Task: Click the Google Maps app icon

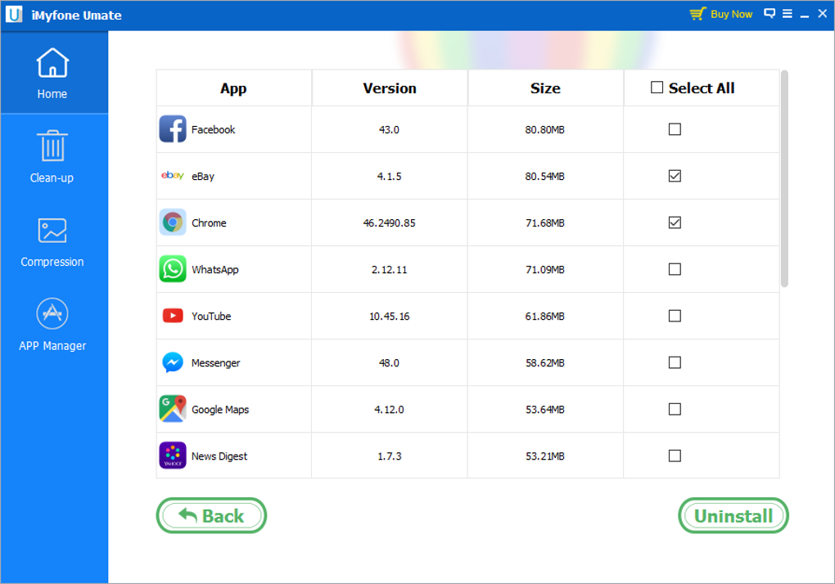Action: click(x=173, y=409)
